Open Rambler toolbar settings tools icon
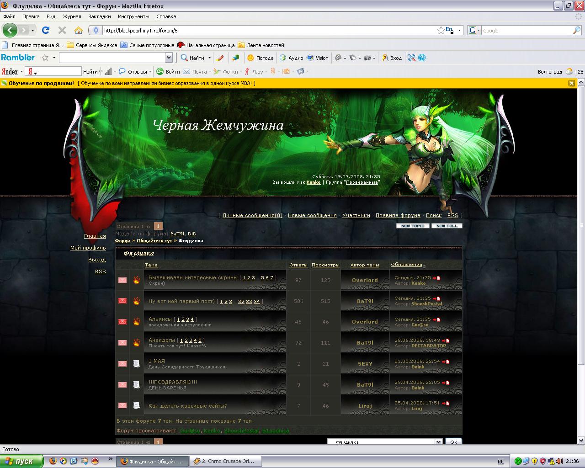 tap(411, 58)
